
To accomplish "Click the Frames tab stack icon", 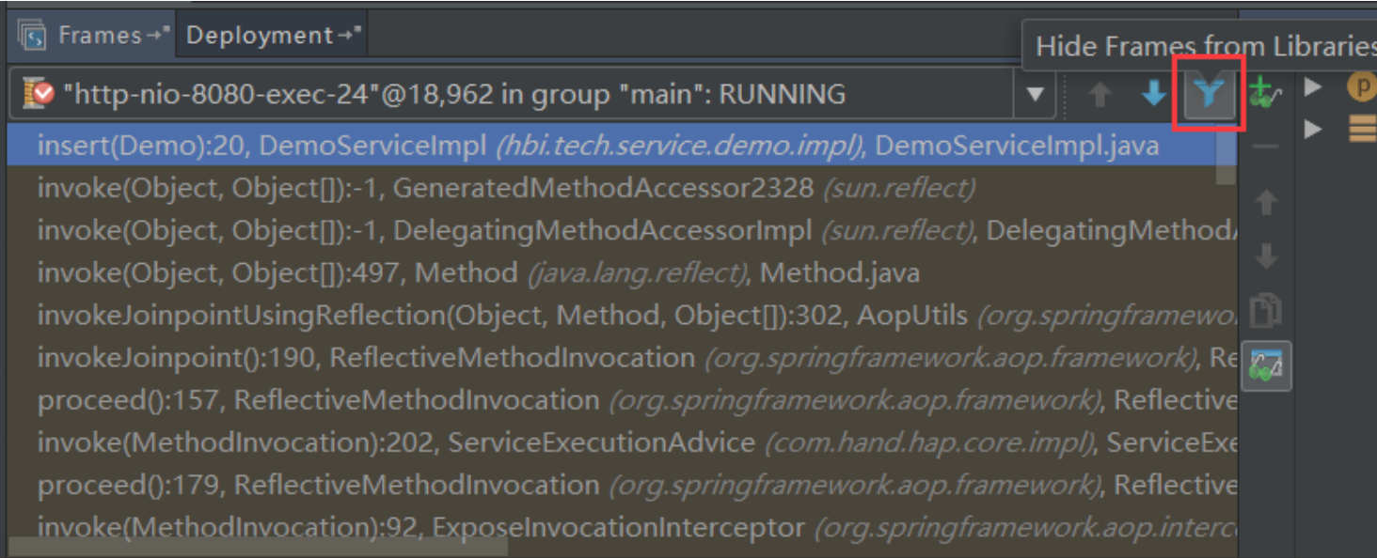I will coord(34,37).
